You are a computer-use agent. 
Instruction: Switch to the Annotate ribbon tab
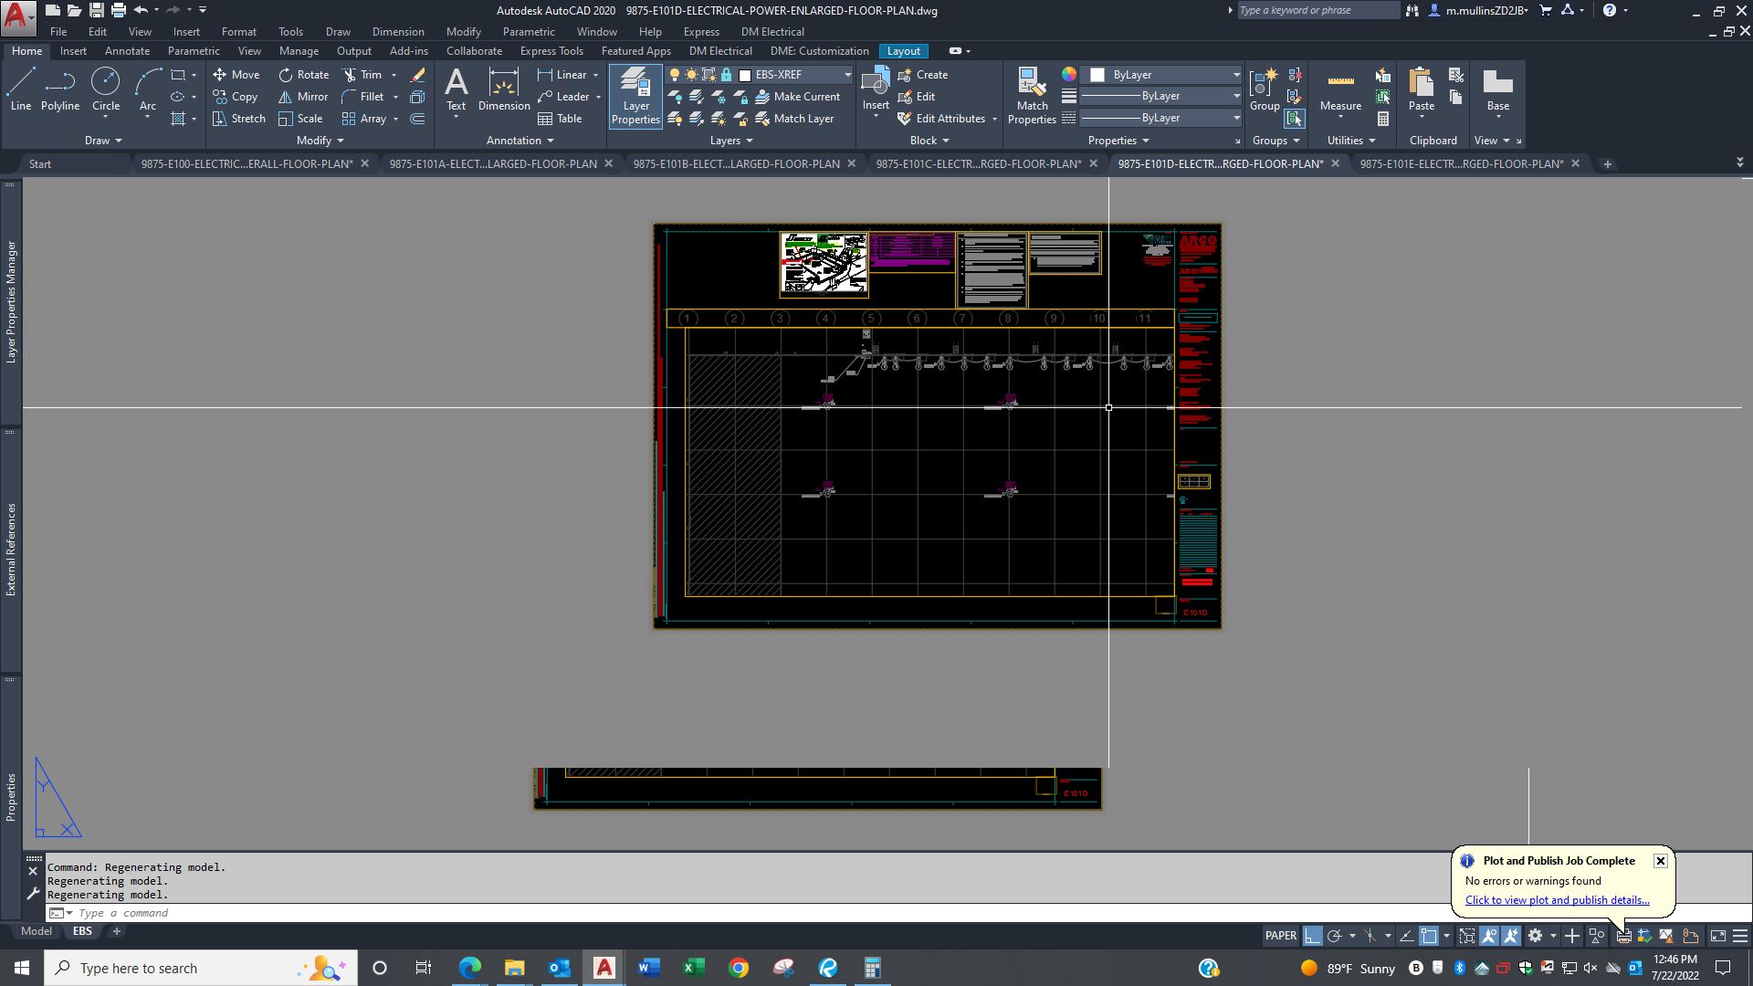coord(127,51)
